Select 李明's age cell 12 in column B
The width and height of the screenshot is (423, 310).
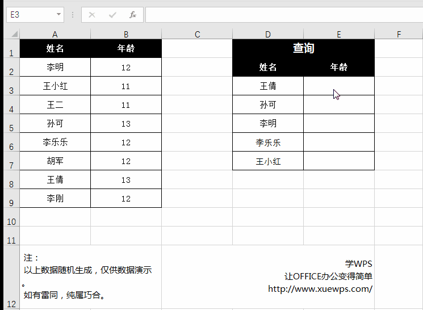[126, 67]
